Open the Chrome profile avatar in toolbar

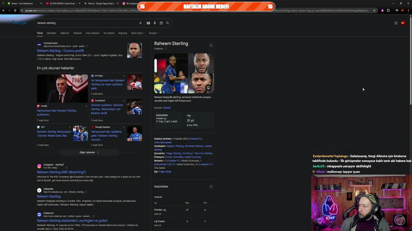[x=402, y=11]
